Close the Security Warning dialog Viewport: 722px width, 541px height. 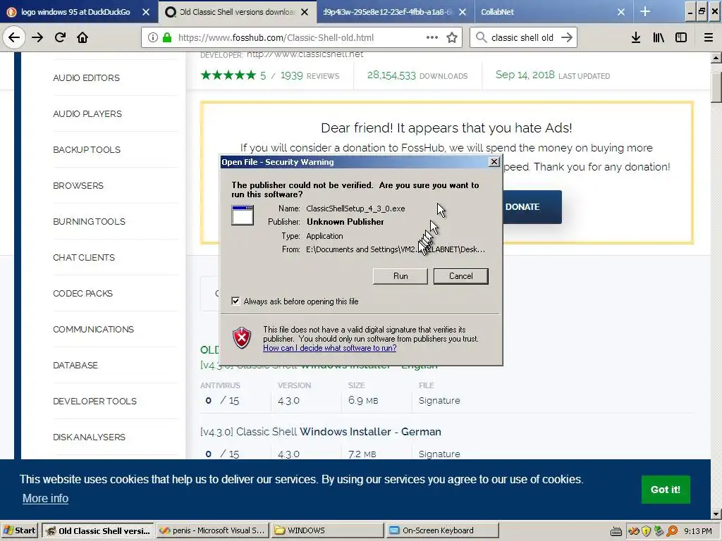pos(494,162)
